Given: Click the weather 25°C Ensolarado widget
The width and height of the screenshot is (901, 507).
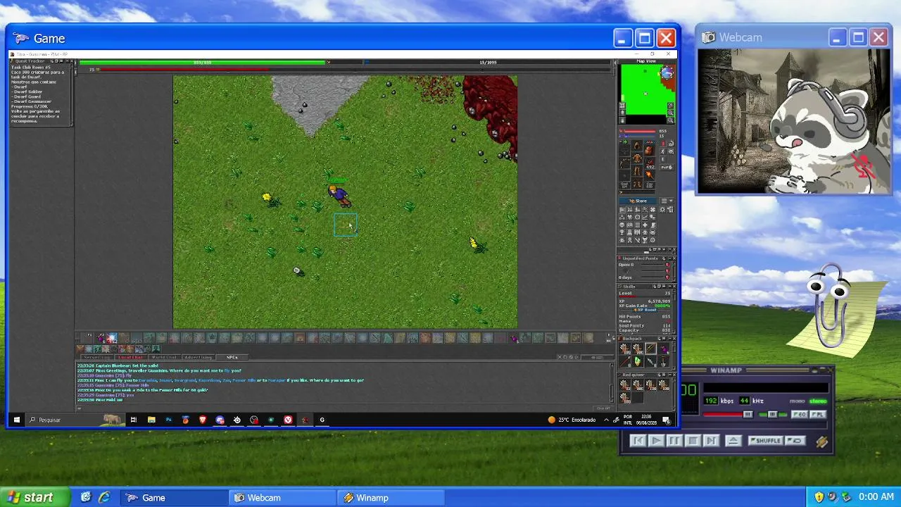Looking at the screenshot, I should coord(572,420).
